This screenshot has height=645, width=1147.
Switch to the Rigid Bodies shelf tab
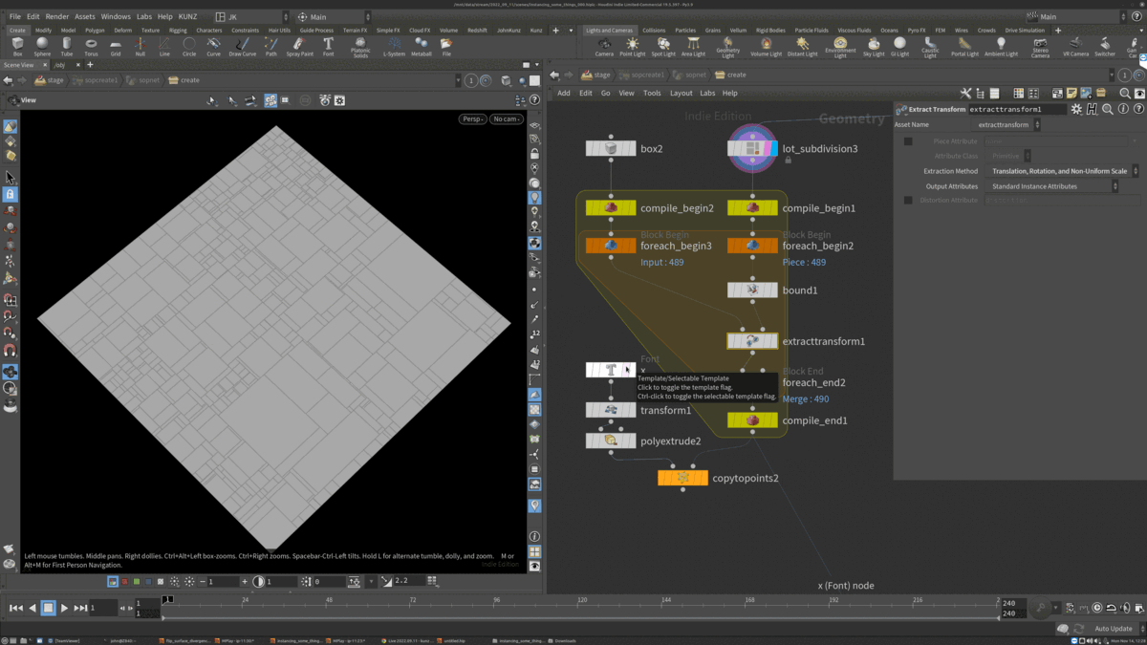click(769, 31)
